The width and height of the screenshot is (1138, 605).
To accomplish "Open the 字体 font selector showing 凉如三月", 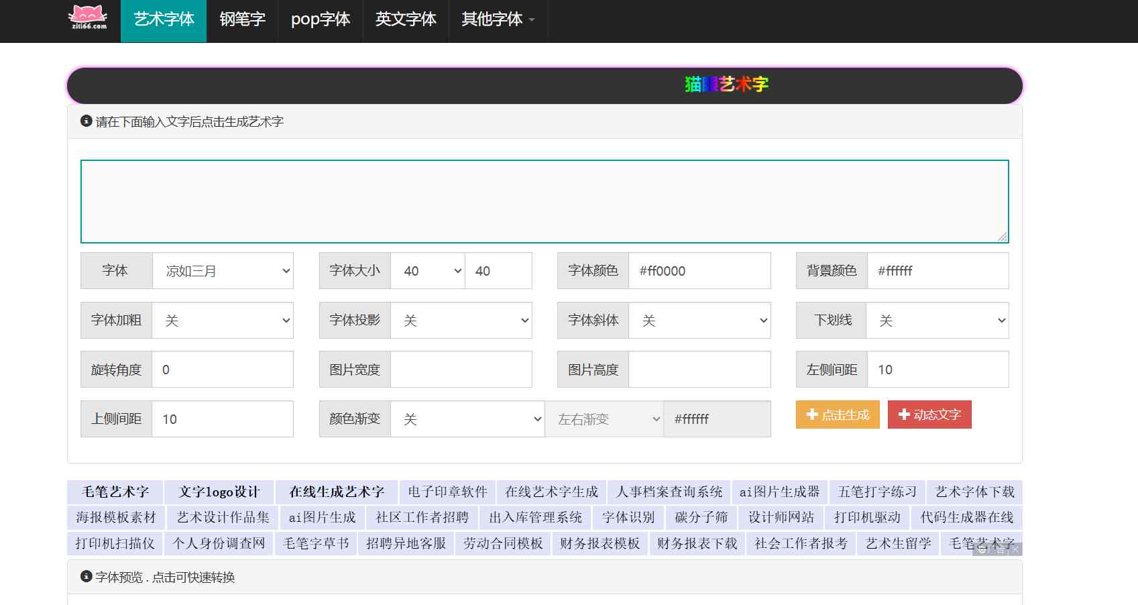I will click(x=223, y=270).
